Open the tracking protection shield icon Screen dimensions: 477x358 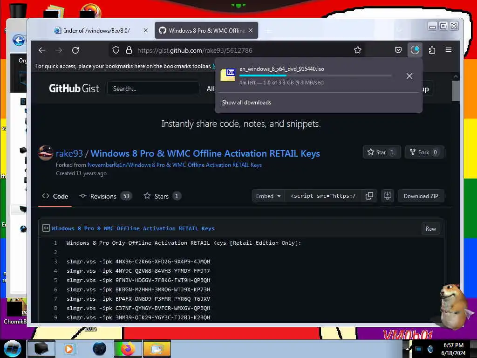[116, 50]
